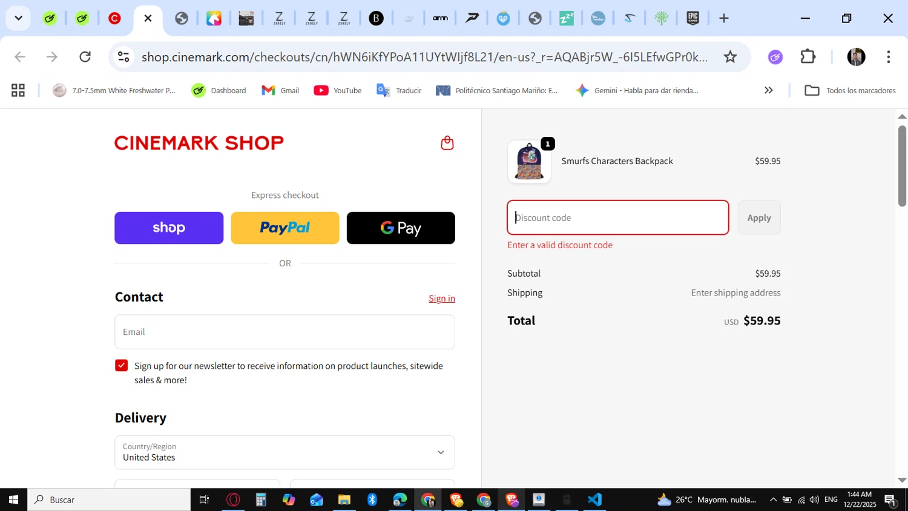908x511 pixels.
Task: Open the Todos los marcadores folder
Action: pyautogui.click(x=850, y=90)
